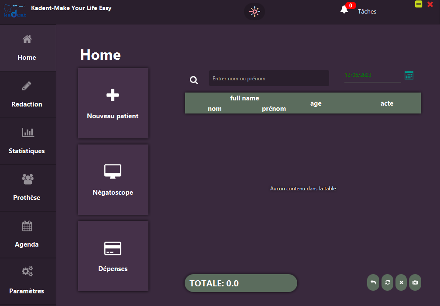Open the calendar date picker icon
The width and height of the screenshot is (440, 306).
[x=409, y=75]
